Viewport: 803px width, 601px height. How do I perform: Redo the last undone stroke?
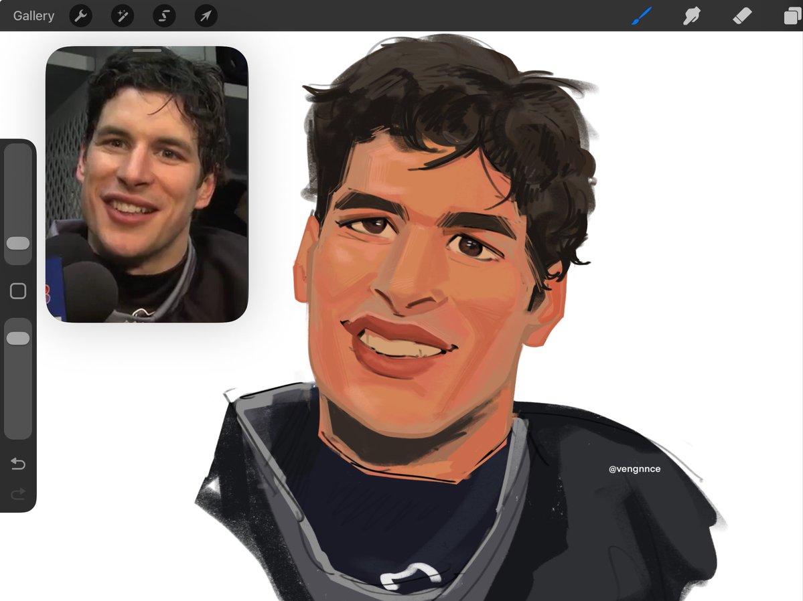pyautogui.click(x=18, y=493)
